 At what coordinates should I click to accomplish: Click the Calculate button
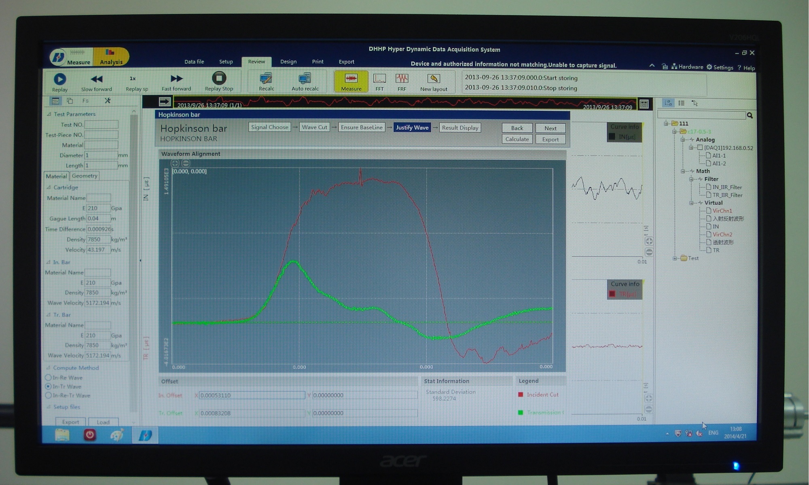coord(517,139)
